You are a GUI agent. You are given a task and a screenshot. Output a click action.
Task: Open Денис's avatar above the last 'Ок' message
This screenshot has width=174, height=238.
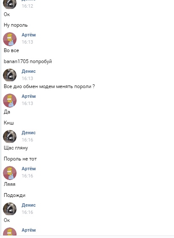10,209
